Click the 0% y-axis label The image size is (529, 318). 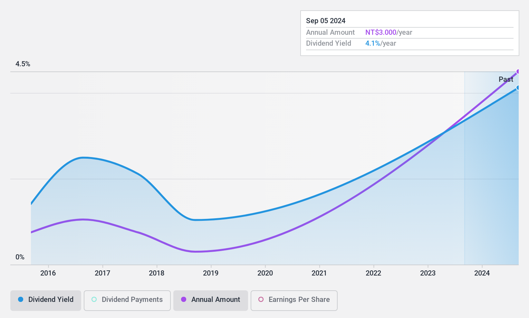20,257
